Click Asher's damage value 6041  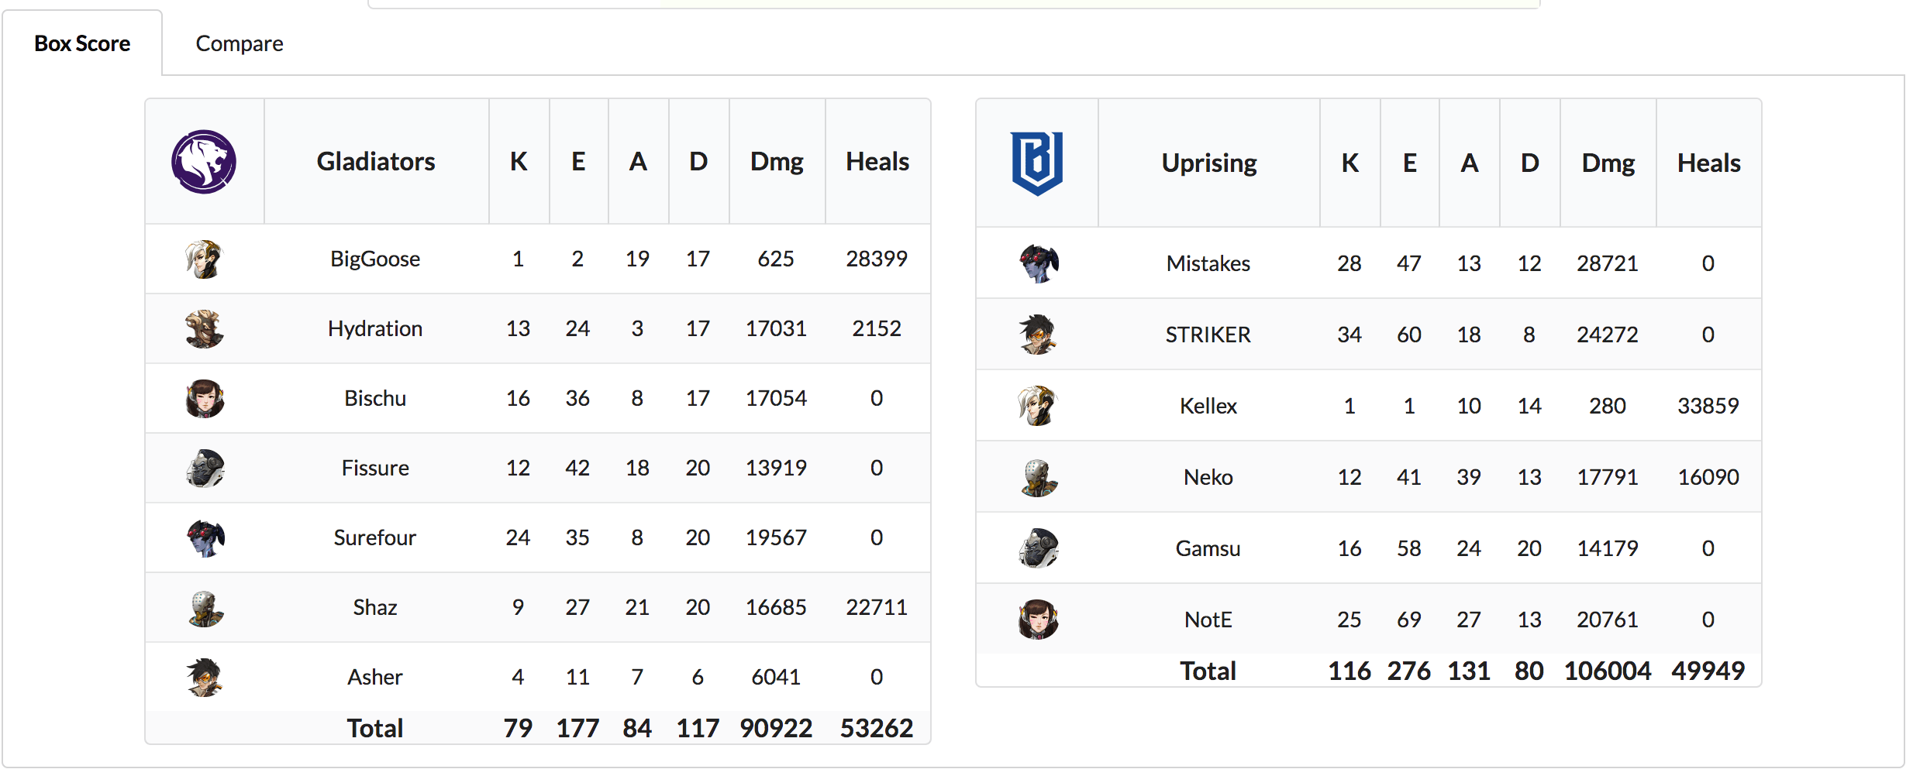point(776,677)
